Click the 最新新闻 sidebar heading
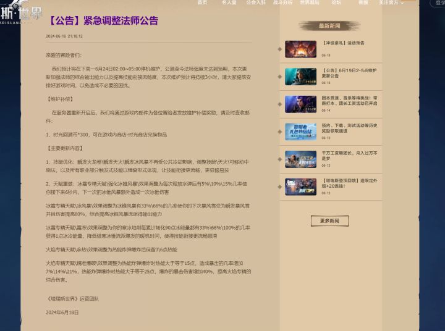Screen dimensions: 445x331 (329, 26)
